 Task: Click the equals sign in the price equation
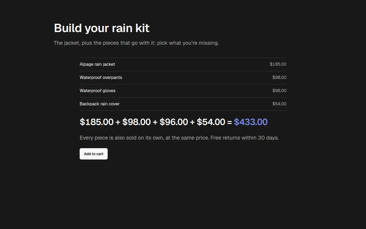pos(230,122)
